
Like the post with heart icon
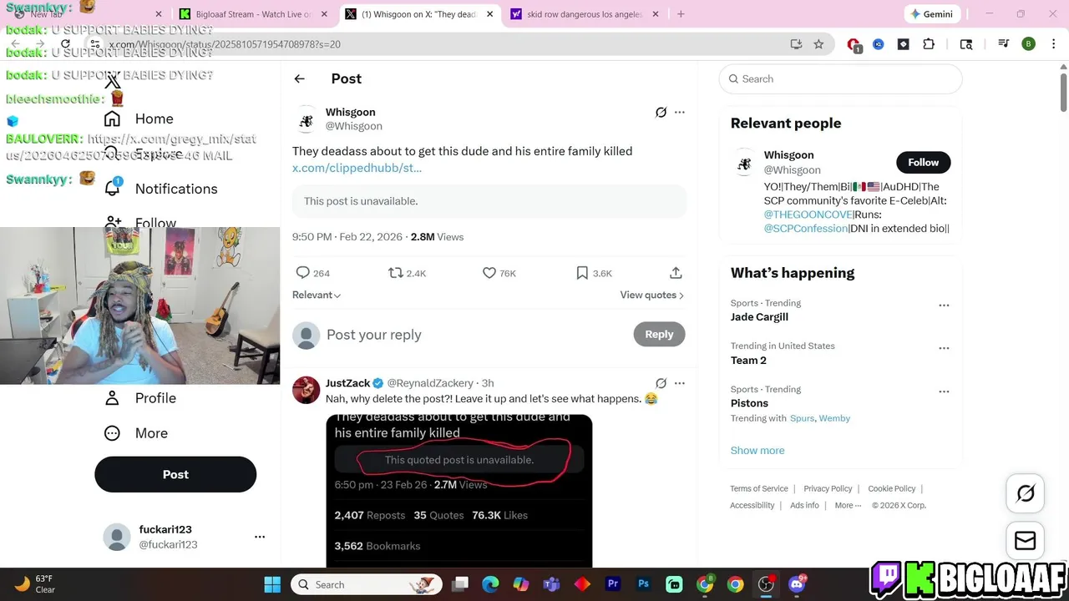click(489, 273)
